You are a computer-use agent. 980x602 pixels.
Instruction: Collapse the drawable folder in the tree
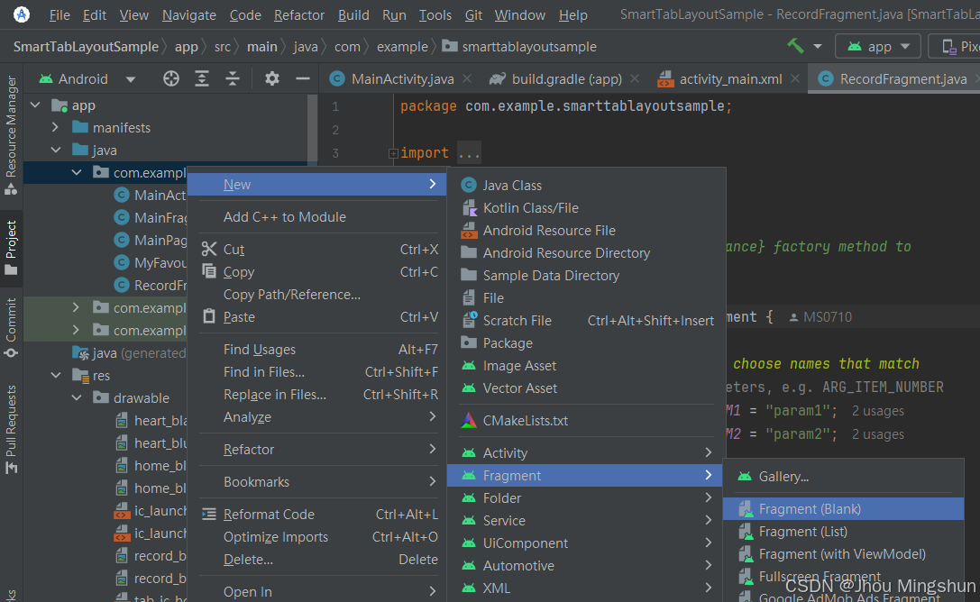(77, 397)
